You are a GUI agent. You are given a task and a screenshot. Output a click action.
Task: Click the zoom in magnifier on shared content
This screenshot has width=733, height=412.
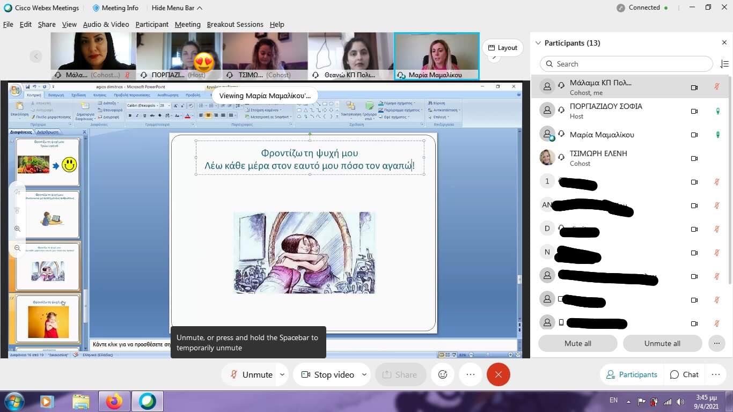pos(17,229)
